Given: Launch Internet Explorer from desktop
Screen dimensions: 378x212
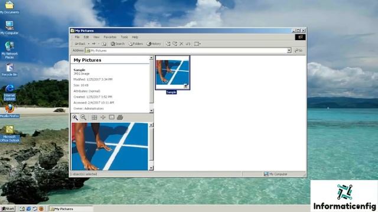Looking at the screenshot, I should point(9,92).
